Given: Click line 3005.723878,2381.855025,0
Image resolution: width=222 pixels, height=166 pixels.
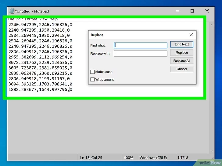Looking at the screenshot, I should coord(40,68).
